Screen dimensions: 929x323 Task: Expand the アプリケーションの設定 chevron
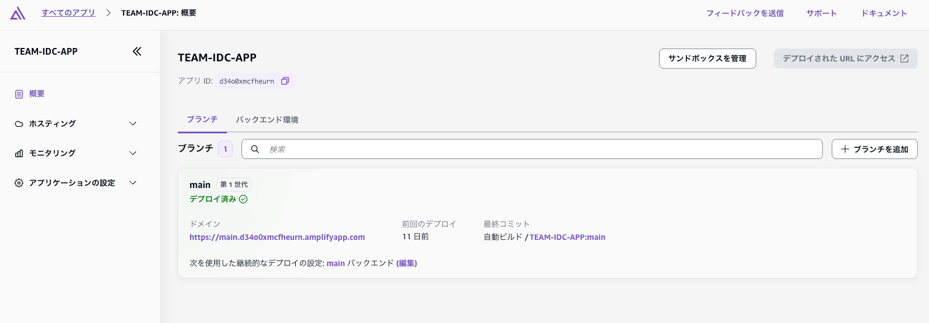point(133,183)
